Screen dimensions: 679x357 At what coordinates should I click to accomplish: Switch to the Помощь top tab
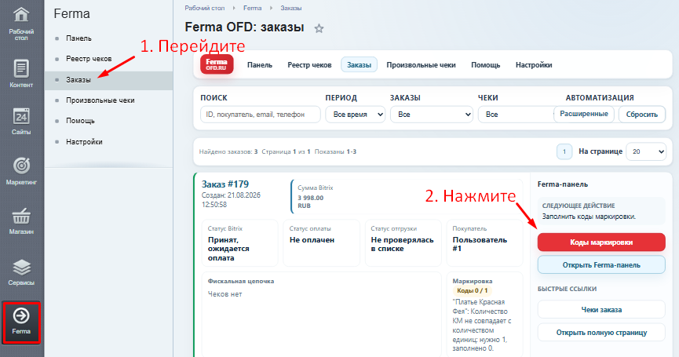tap(485, 65)
